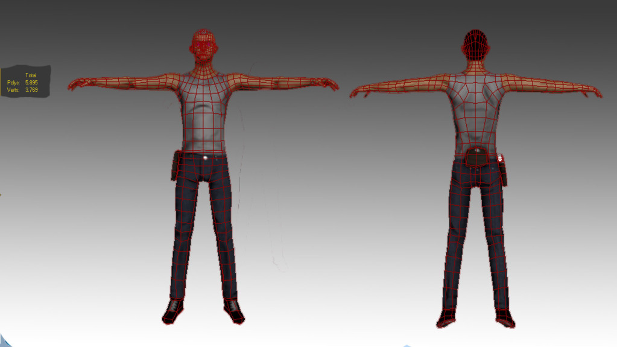Click the vertex count value '3.769'

[x=31, y=90]
